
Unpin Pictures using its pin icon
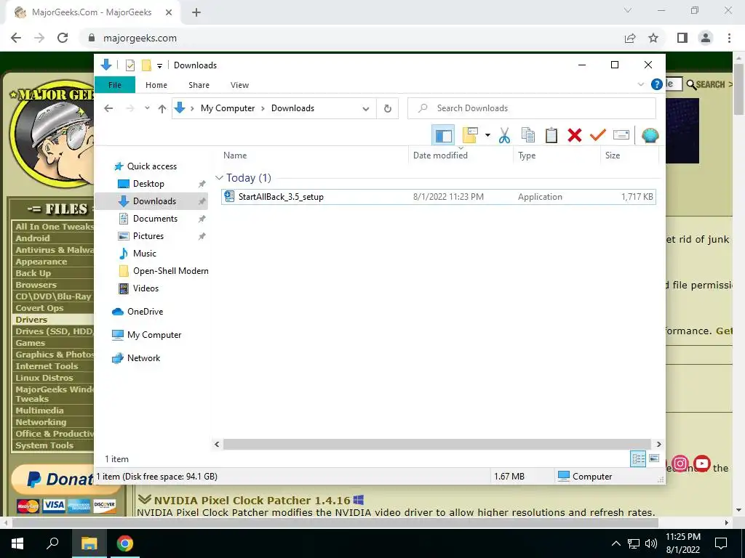tap(202, 236)
